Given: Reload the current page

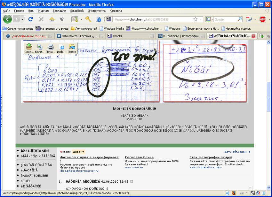Looking at the screenshot, I should pos(30,19).
